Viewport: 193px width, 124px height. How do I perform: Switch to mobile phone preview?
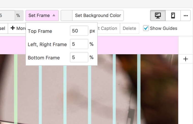tap(173, 15)
